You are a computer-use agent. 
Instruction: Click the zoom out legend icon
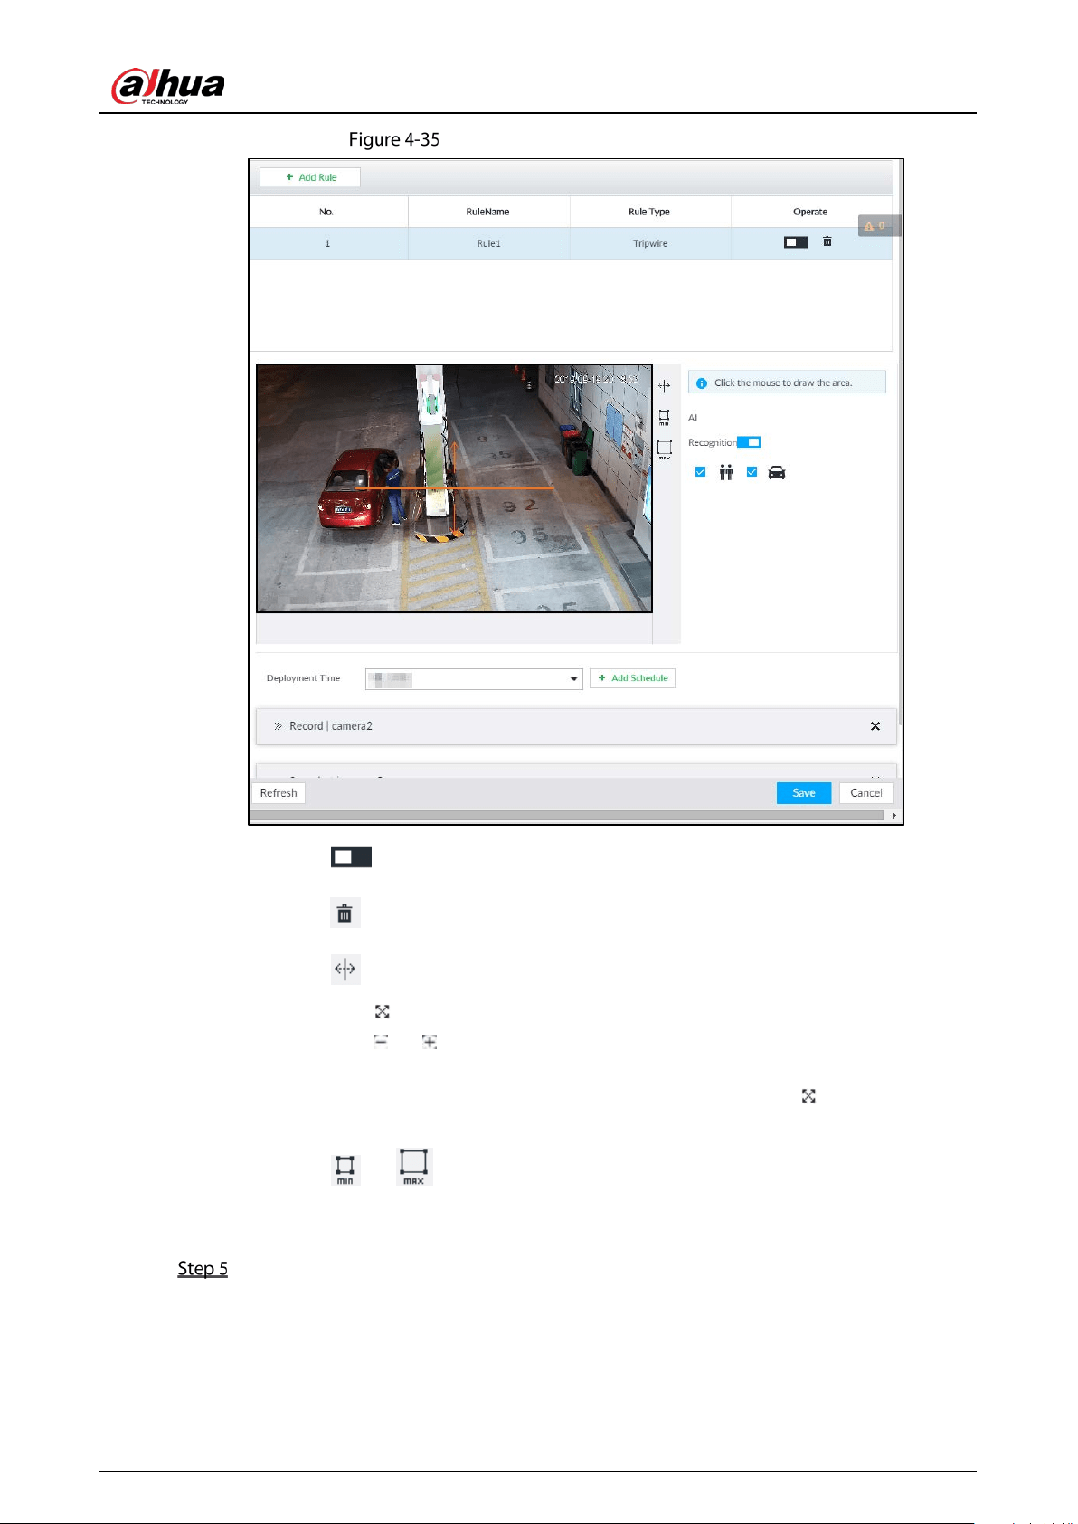click(381, 1041)
